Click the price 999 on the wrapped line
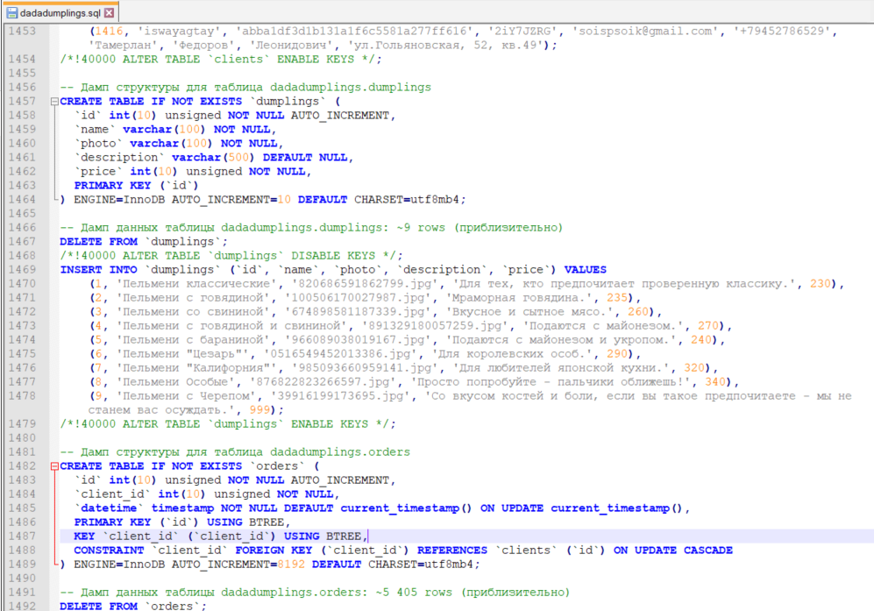The image size is (874, 611). [259, 410]
